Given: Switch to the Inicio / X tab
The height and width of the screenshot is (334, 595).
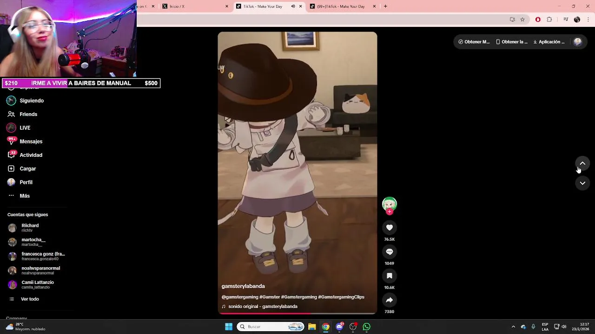Looking at the screenshot, I should 195,6.
